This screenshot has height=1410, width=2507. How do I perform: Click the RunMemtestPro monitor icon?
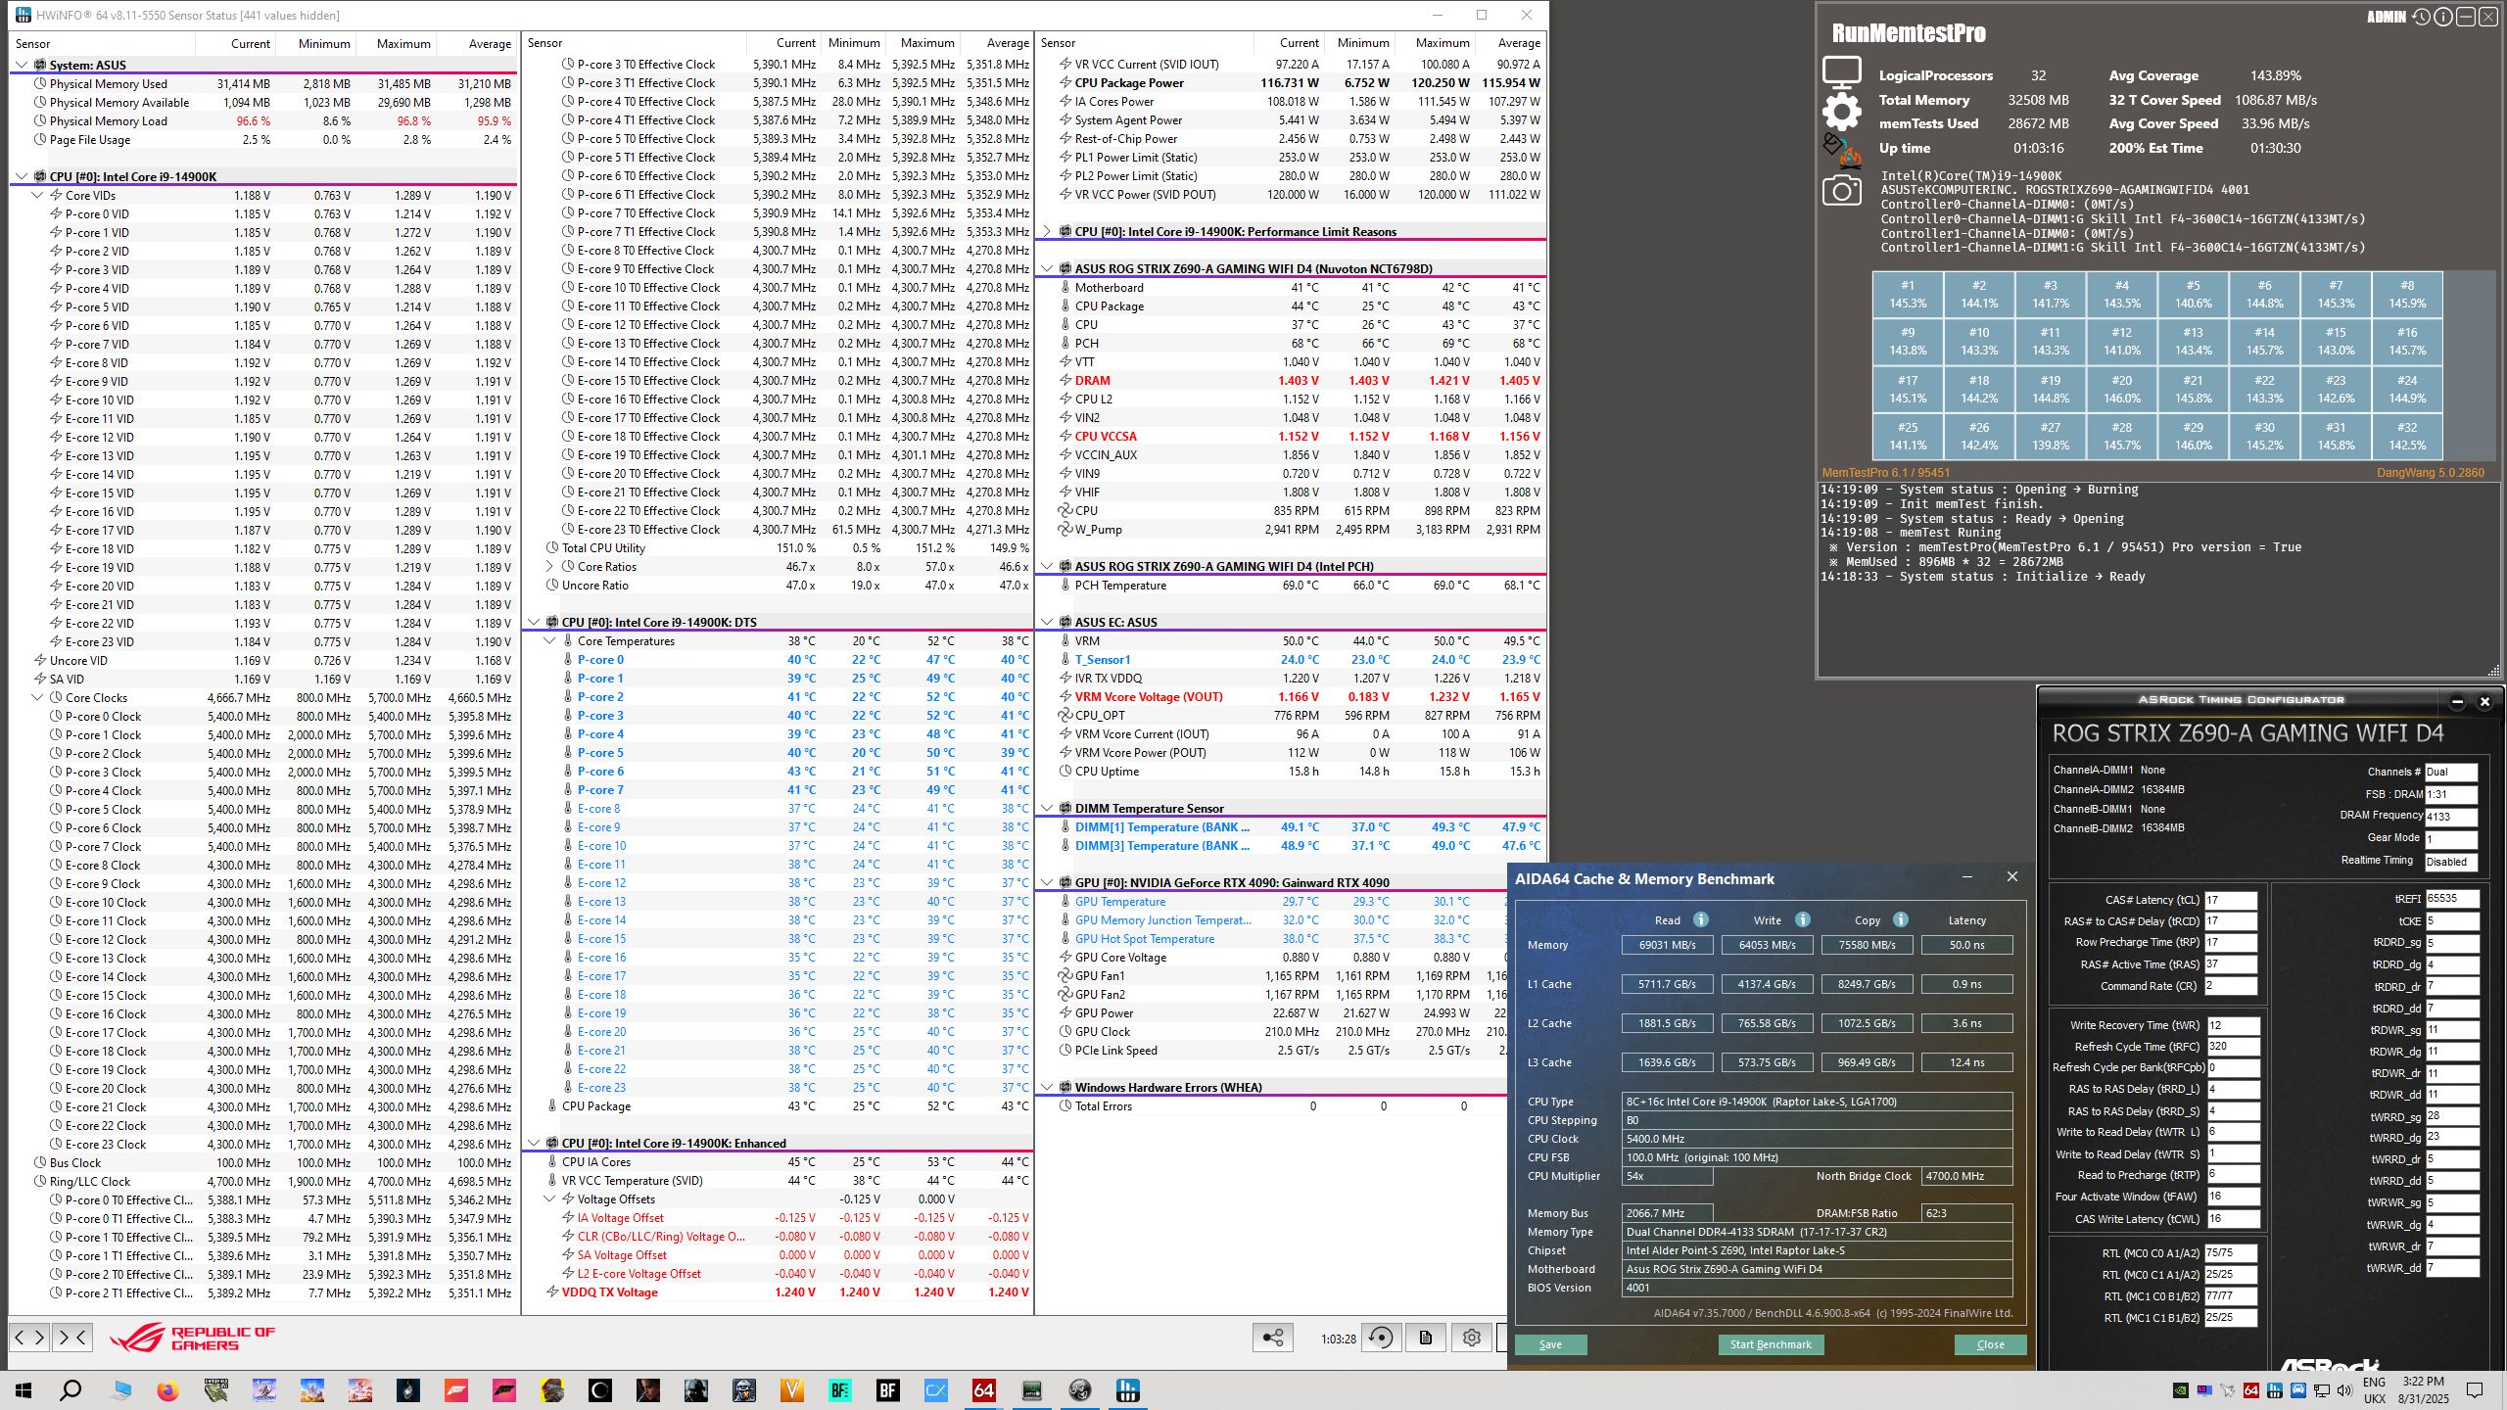1841,74
